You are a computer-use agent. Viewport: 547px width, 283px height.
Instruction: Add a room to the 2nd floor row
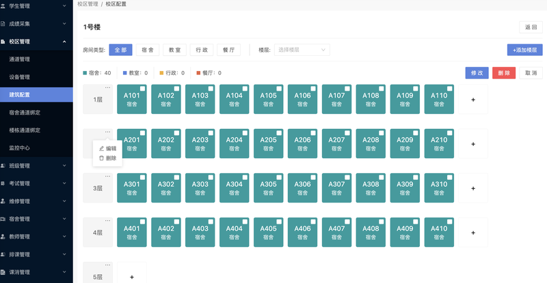473,144
